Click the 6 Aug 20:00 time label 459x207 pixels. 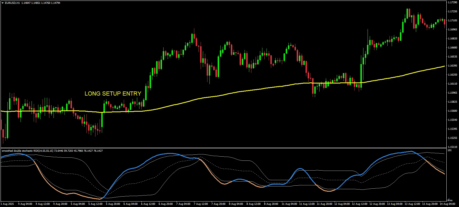pyautogui.click(x=166, y=204)
